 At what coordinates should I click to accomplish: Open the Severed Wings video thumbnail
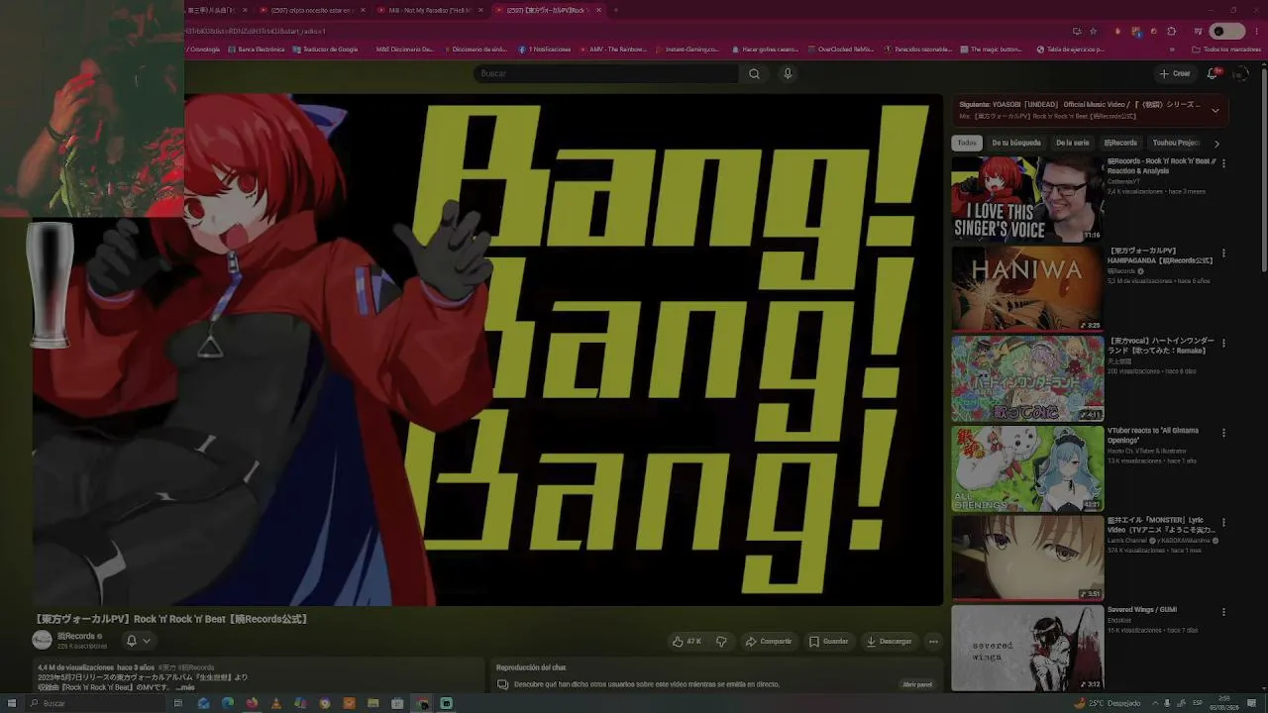(1027, 647)
